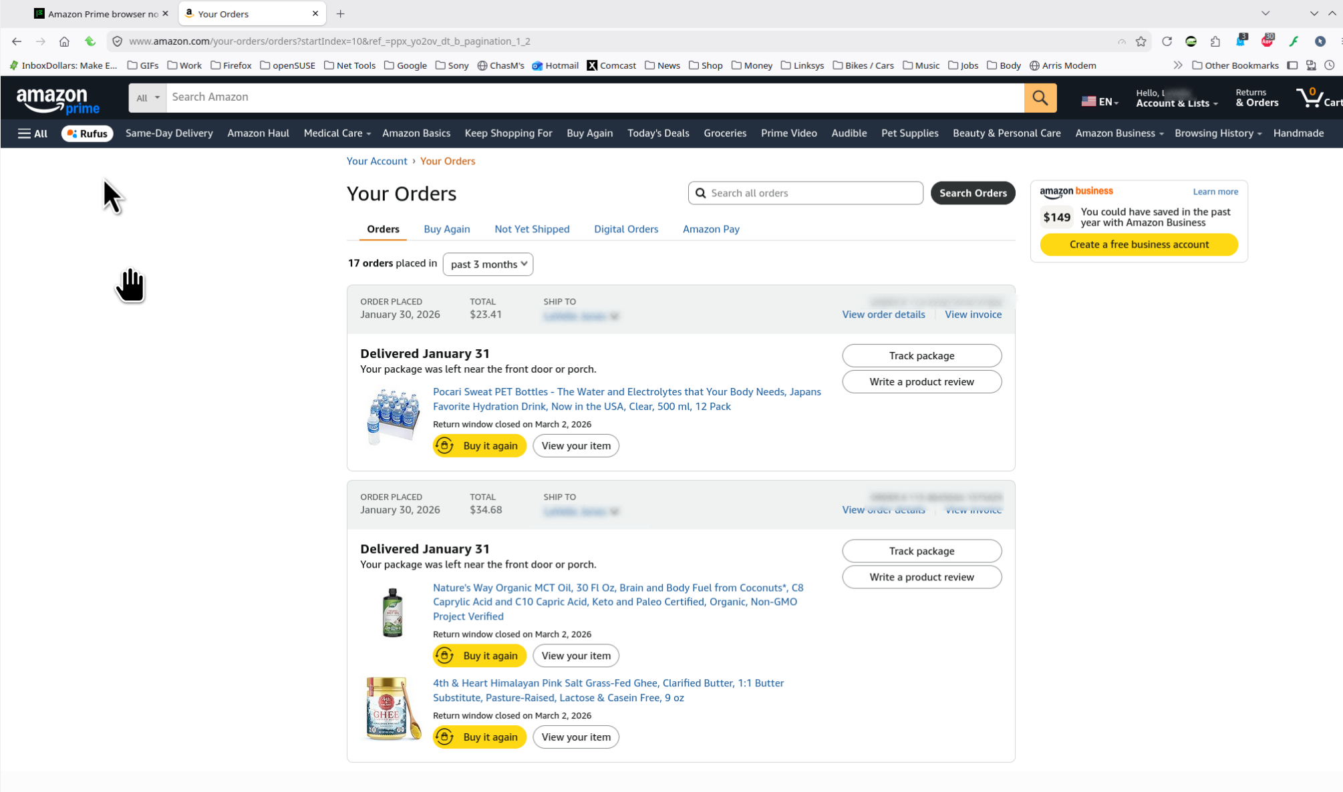Go to browser home page icon

tap(64, 41)
